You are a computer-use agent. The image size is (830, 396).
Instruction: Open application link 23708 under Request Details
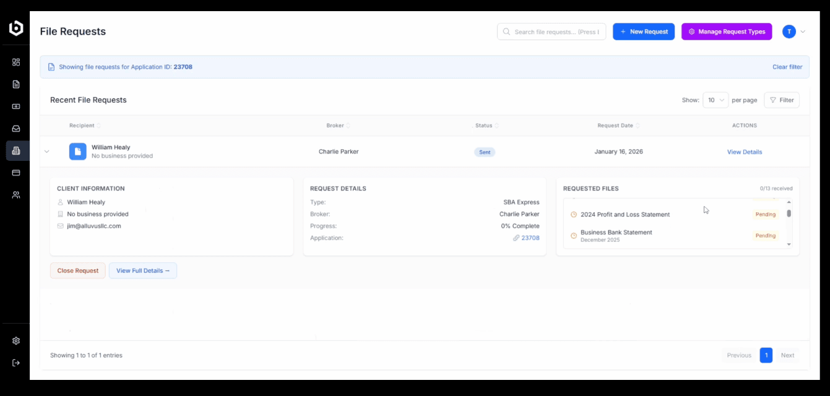(x=530, y=238)
